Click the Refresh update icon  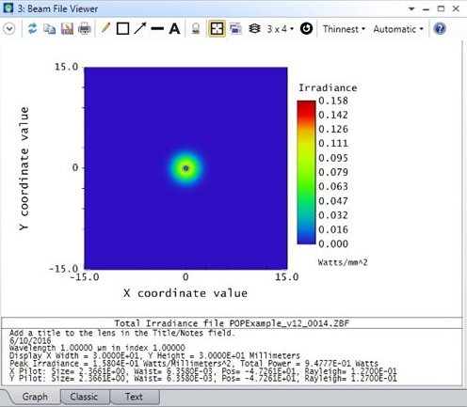[x=32, y=29]
